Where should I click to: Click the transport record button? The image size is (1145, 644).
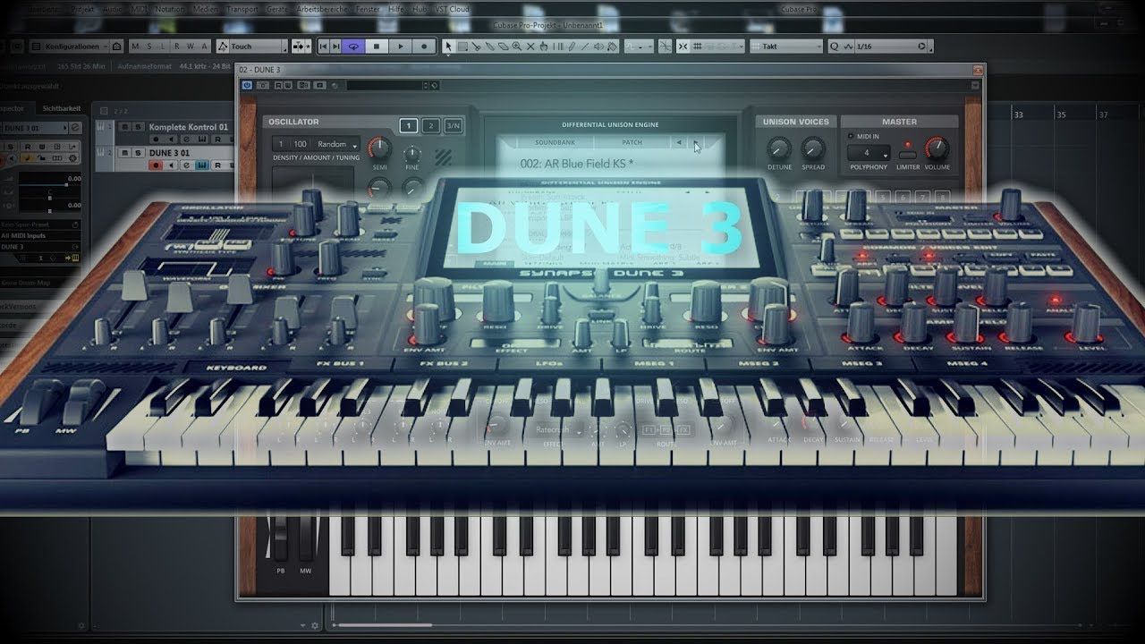[424, 46]
